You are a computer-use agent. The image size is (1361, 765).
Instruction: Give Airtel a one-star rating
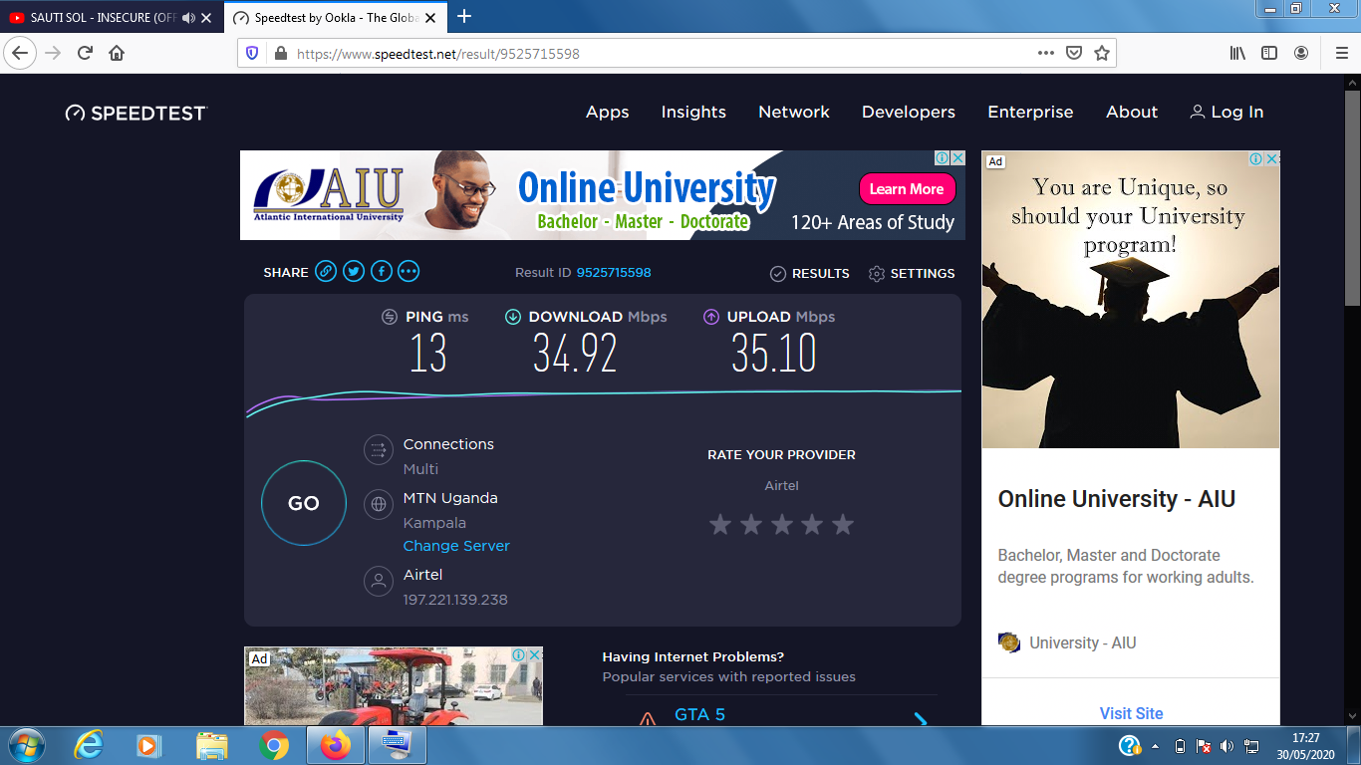click(x=720, y=524)
